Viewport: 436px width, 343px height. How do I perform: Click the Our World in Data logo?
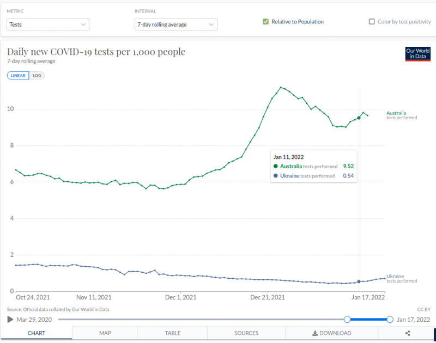[417, 54]
